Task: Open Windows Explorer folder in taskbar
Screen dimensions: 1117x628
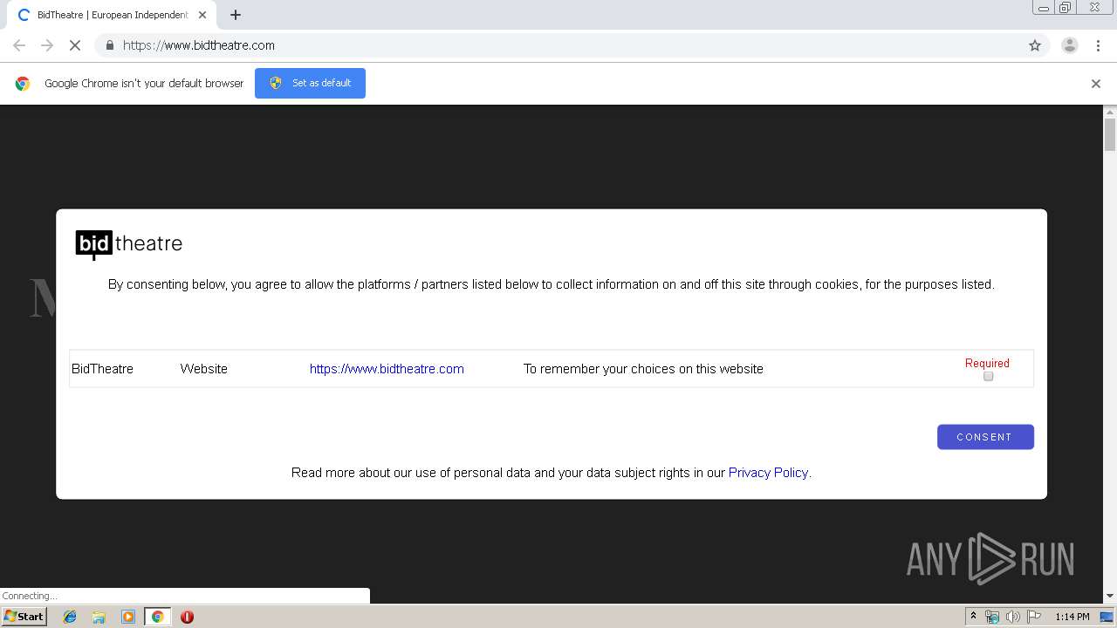Action: (99, 617)
